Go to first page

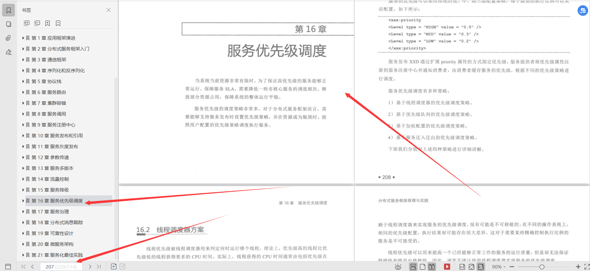point(24,267)
